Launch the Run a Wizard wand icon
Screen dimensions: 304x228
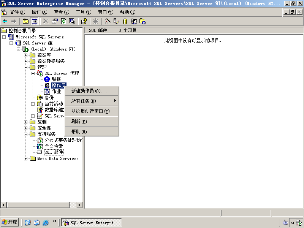[108, 21]
